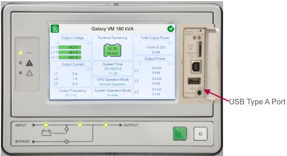Tap the Normal Operation mode text

(112, 84)
